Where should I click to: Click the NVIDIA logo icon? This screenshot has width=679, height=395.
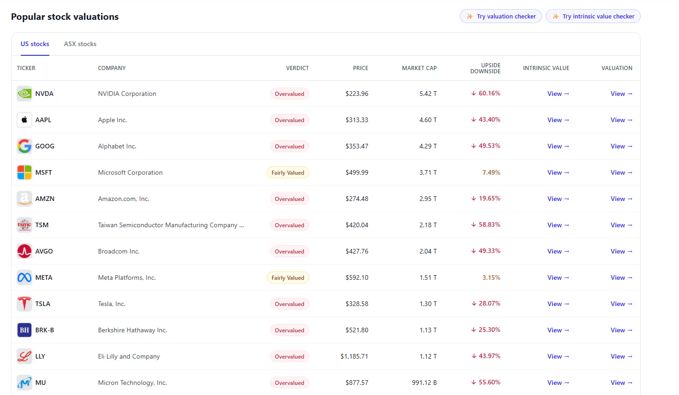[24, 94]
